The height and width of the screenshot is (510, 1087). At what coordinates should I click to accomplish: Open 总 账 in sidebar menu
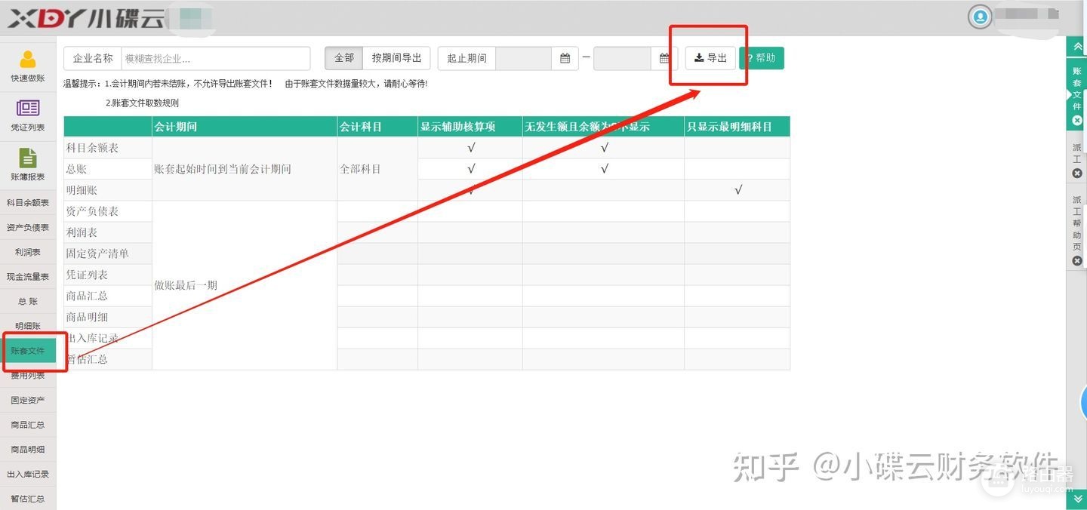[x=28, y=302]
